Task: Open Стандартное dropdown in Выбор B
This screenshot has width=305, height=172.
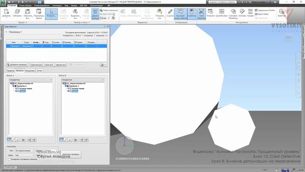Action: click(83, 80)
